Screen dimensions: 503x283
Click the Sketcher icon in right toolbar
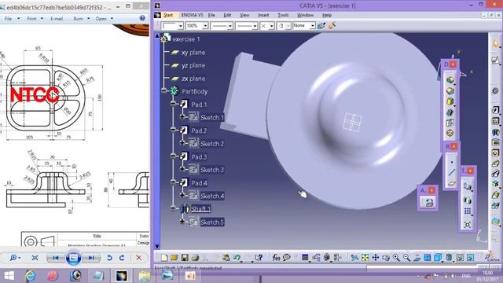tap(496, 60)
